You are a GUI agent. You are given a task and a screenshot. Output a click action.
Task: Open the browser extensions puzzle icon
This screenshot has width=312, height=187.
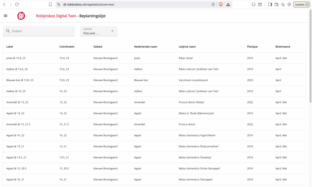pyautogui.click(x=253, y=5)
